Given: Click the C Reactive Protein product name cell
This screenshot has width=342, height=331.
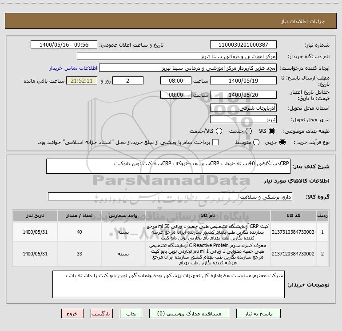Looking at the screenshot, I should (208, 254).
